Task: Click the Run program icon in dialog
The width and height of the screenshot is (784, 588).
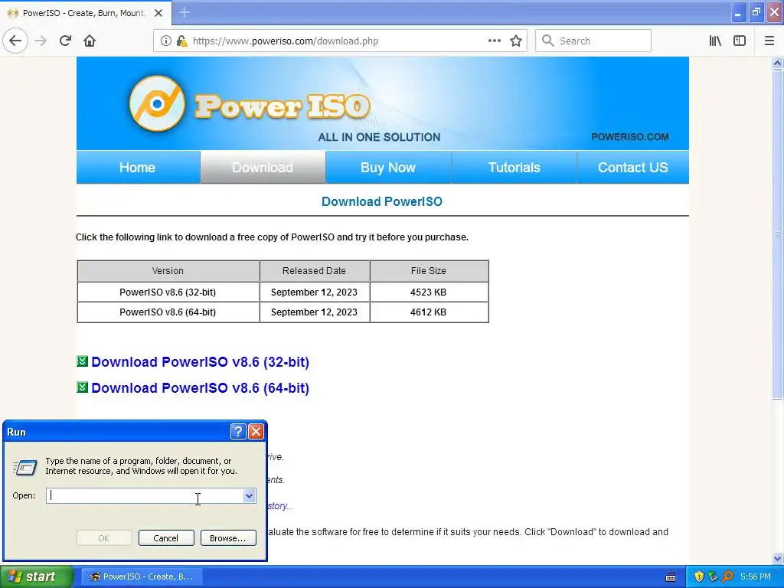Action: click(x=24, y=468)
